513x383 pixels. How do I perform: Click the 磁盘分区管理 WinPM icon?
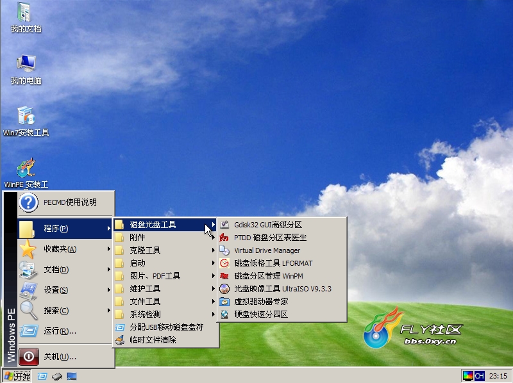pos(224,276)
